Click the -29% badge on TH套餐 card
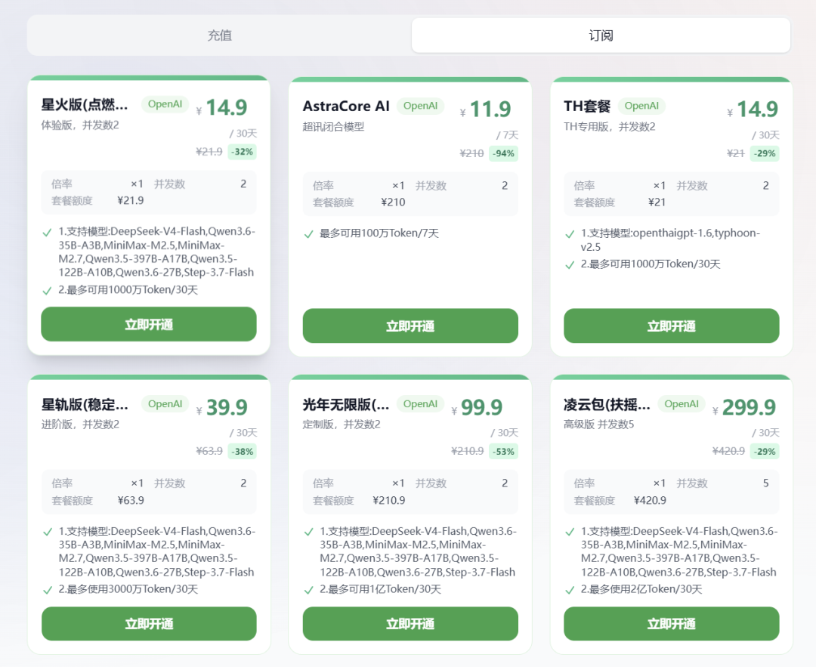Viewport: 816px width, 667px height. tap(765, 153)
